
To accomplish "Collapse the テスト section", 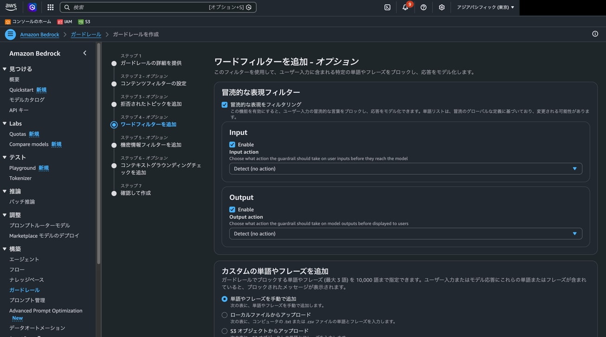I will 5,157.
